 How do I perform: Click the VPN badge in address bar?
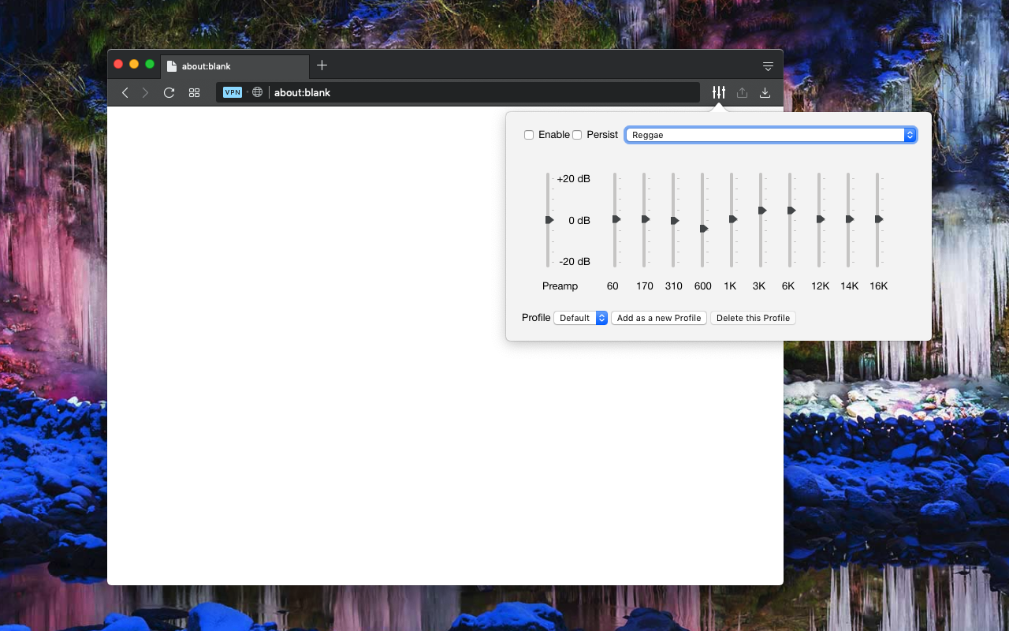[233, 92]
